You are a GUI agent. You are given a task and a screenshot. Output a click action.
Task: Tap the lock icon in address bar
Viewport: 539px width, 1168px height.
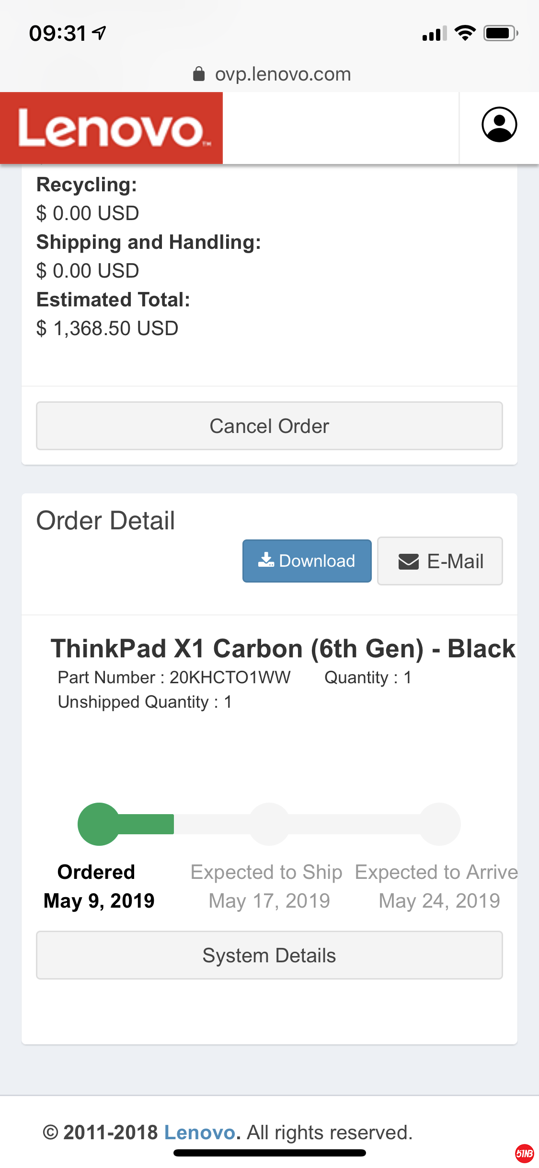pos(199,74)
